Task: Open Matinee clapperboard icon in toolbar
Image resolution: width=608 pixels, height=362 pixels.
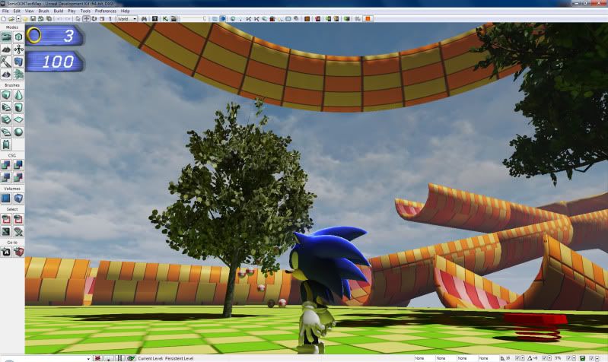Action: point(173,18)
